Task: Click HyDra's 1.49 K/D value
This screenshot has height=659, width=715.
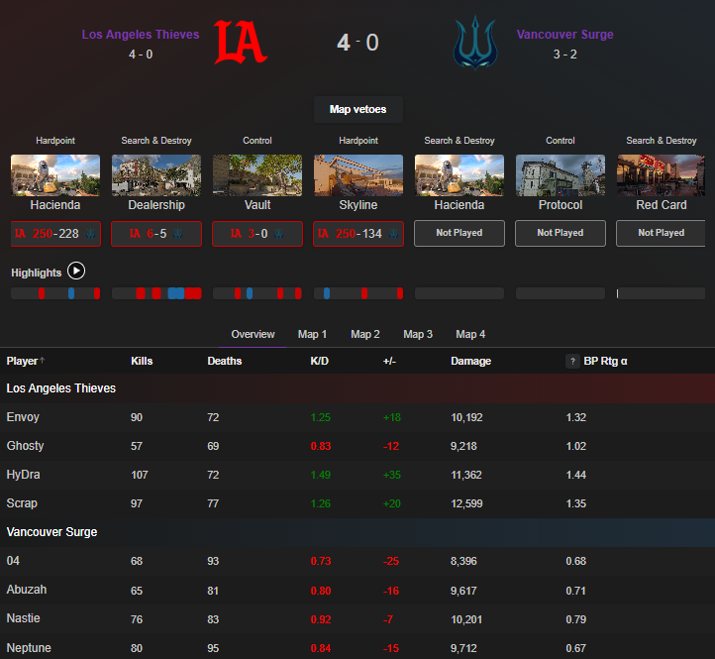Action: pyautogui.click(x=321, y=475)
